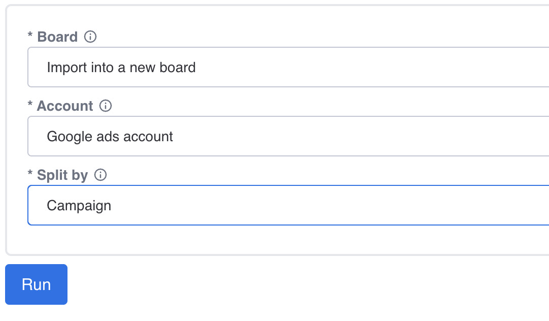Click the required asterisk before Board
549x321 pixels.
pos(30,35)
